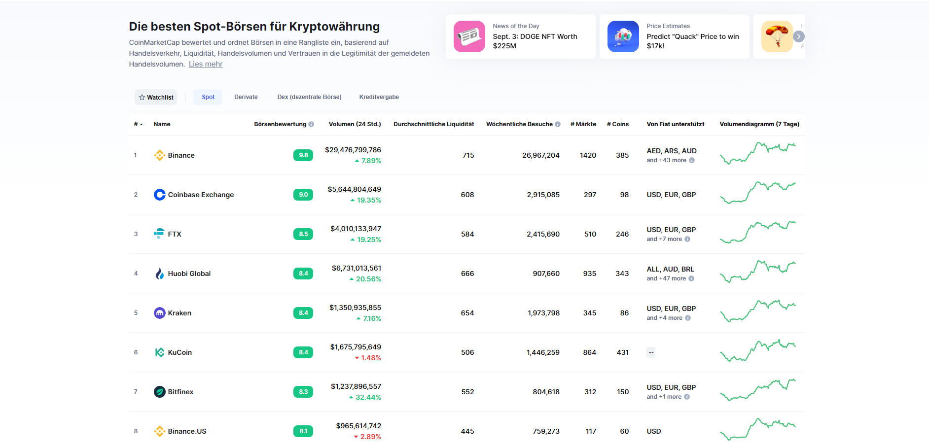Screen dimensions: 929x447
Task: Click the Binance.US logo icon
Action: (159, 431)
